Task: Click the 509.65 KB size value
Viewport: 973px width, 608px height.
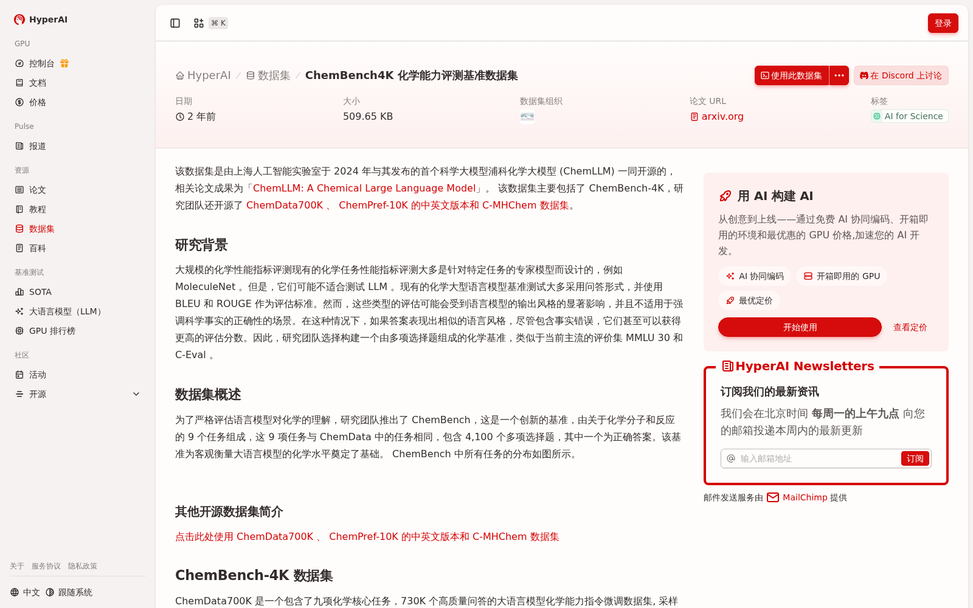Action: tap(368, 116)
